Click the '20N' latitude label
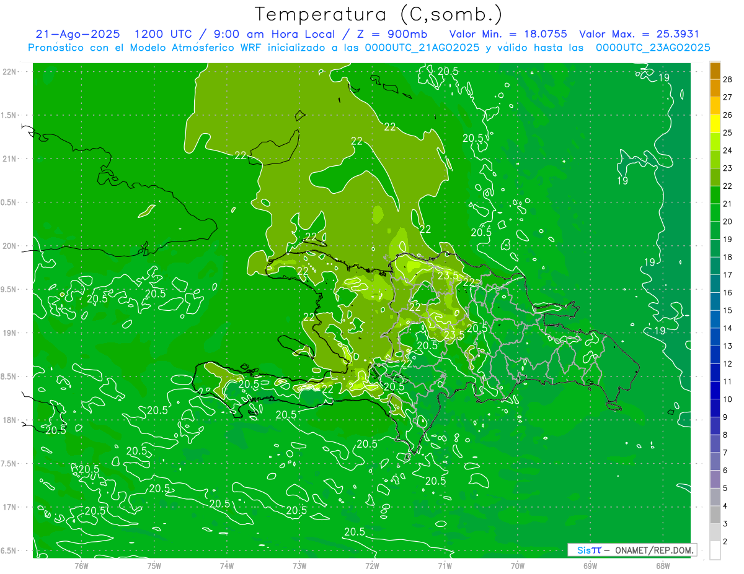744x574 pixels. click(9, 246)
